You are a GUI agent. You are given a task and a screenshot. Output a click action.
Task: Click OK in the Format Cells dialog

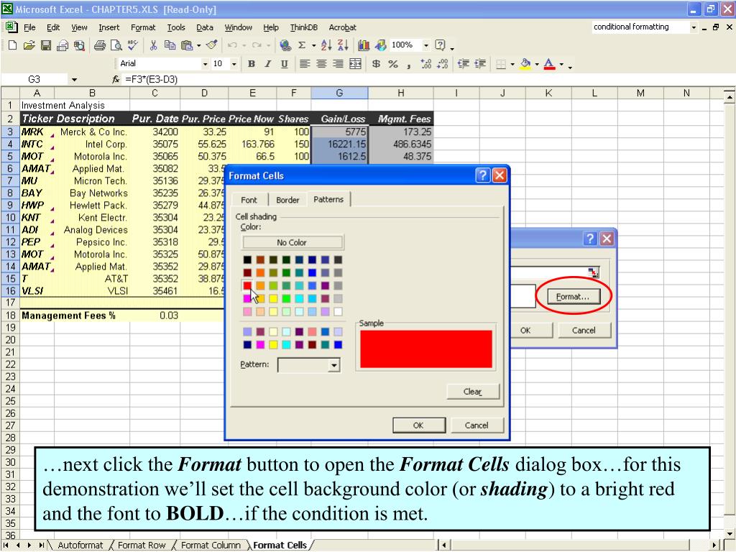point(419,425)
